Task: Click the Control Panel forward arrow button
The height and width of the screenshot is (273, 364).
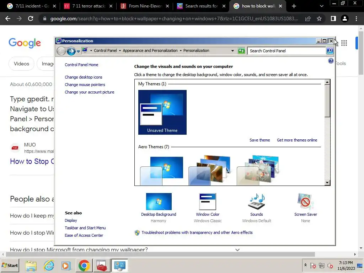Action: tap(71, 51)
